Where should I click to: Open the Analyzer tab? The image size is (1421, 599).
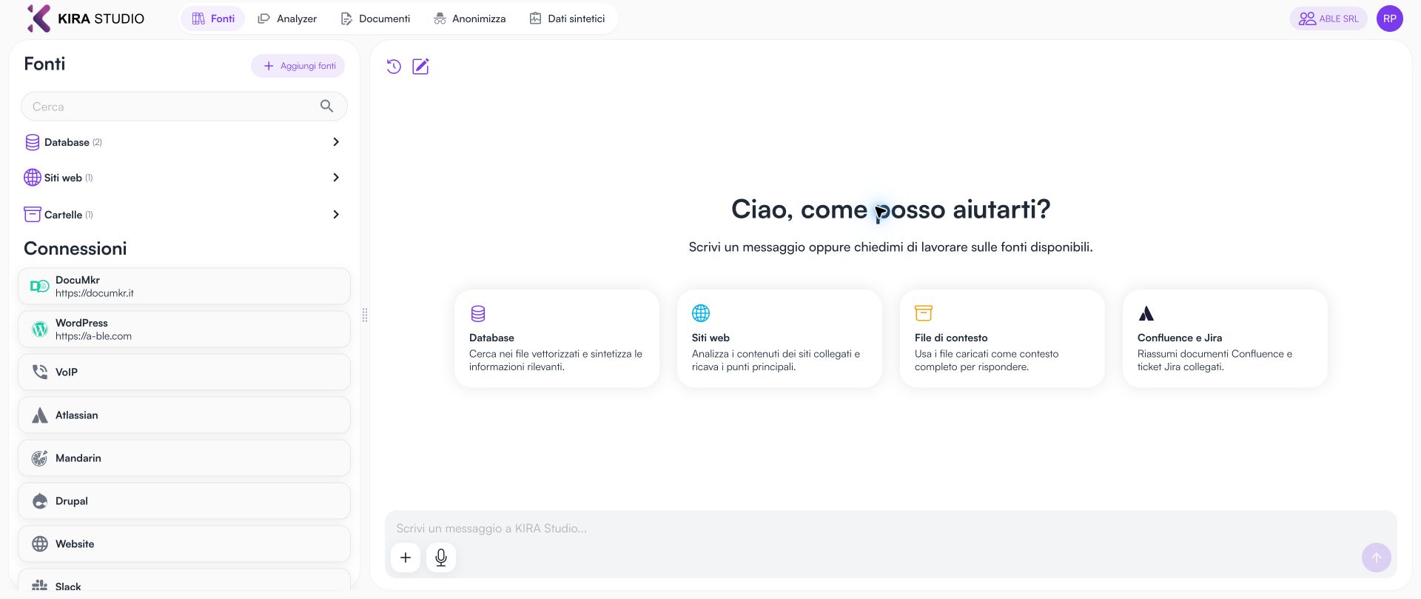click(x=287, y=19)
